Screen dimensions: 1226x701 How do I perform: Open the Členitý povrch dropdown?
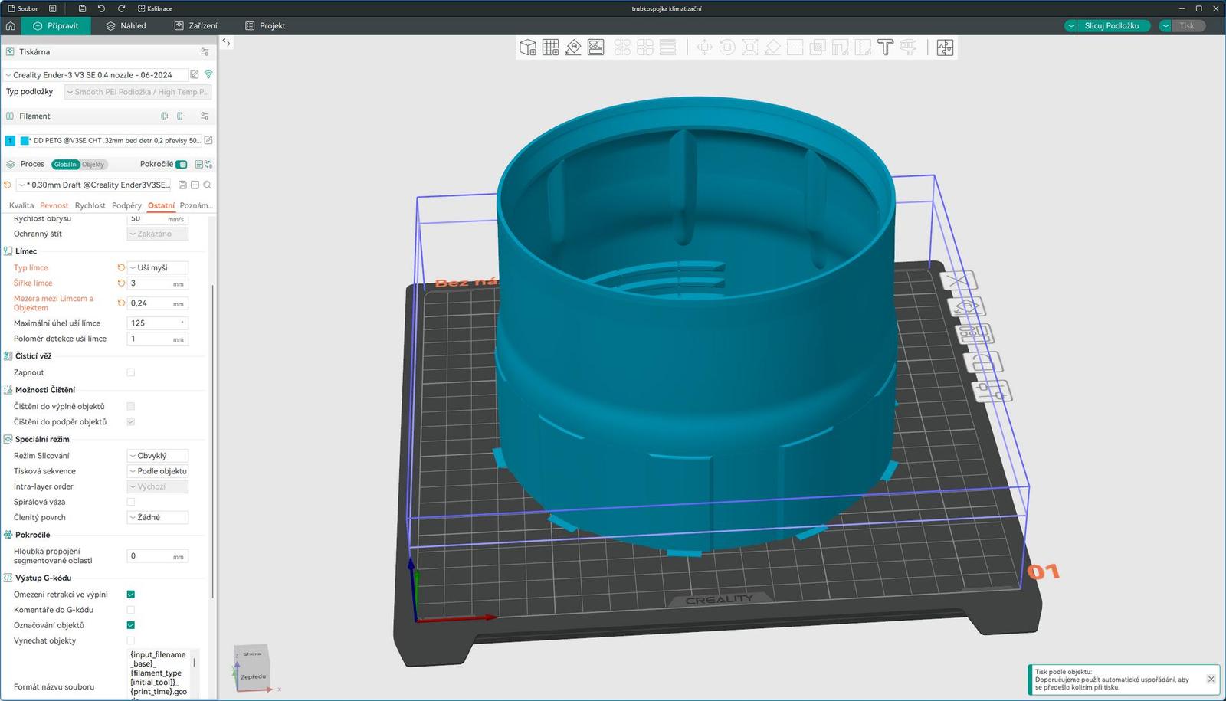[x=157, y=517]
